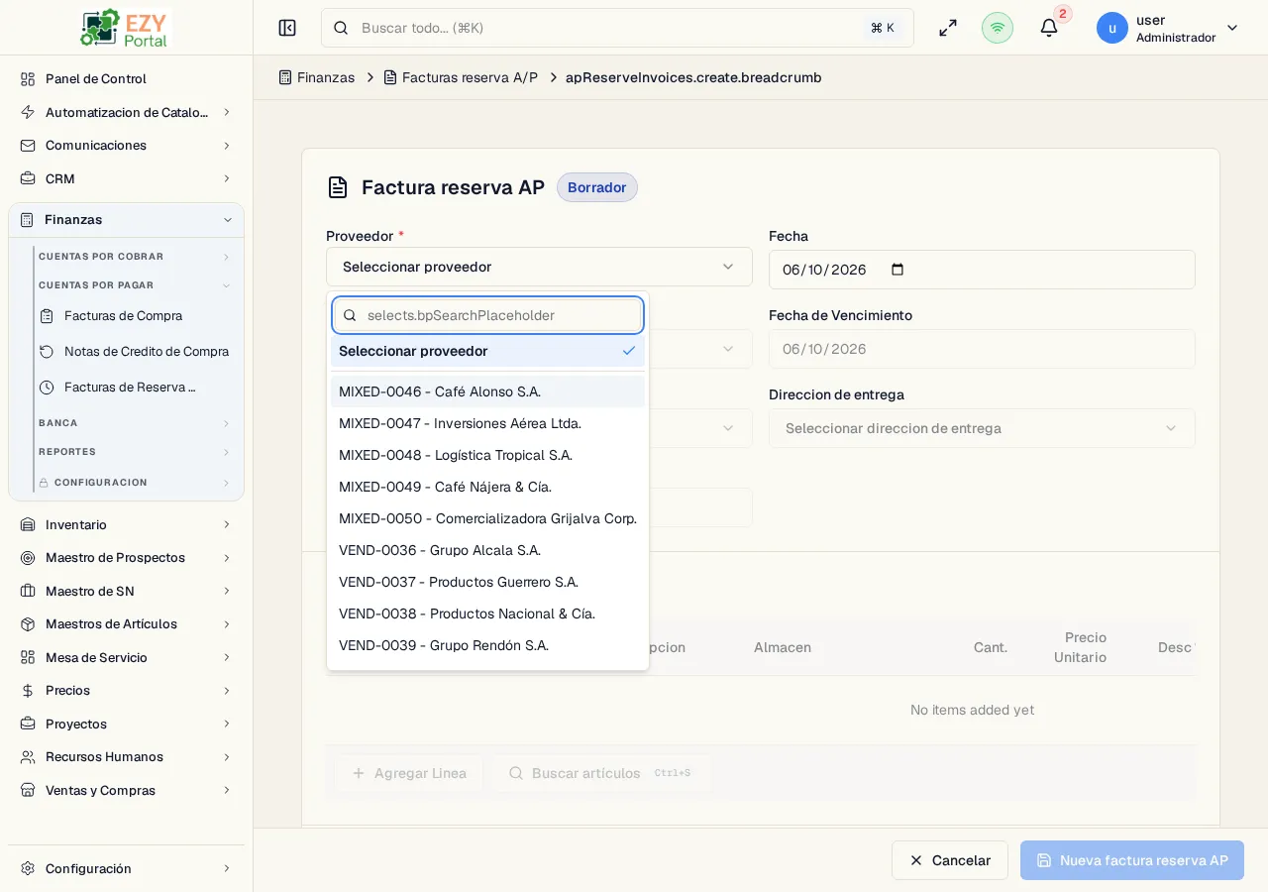
Task: Click the Recursos Humanos people icon
Action: click(28, 756)
